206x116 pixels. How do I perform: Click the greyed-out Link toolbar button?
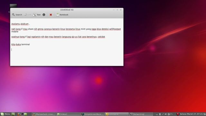(x=28, y=15)
